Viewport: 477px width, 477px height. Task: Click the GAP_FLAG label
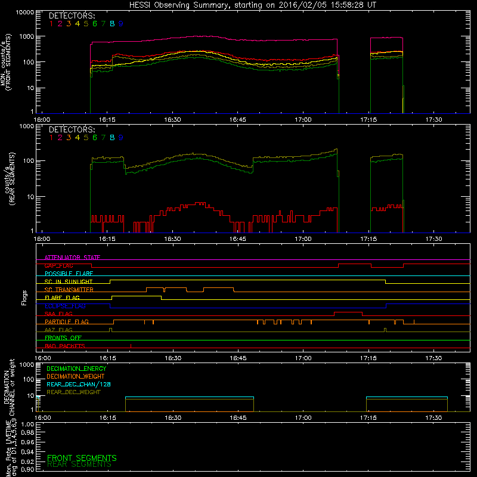click(58, 265)
